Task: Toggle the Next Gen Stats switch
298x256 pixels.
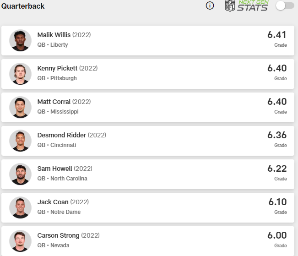Action: [x=285, y=6]
